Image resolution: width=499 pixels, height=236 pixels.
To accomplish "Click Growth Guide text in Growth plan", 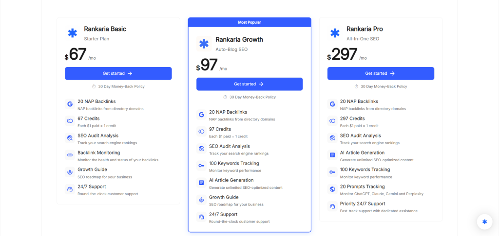I will tap(224, 197).
